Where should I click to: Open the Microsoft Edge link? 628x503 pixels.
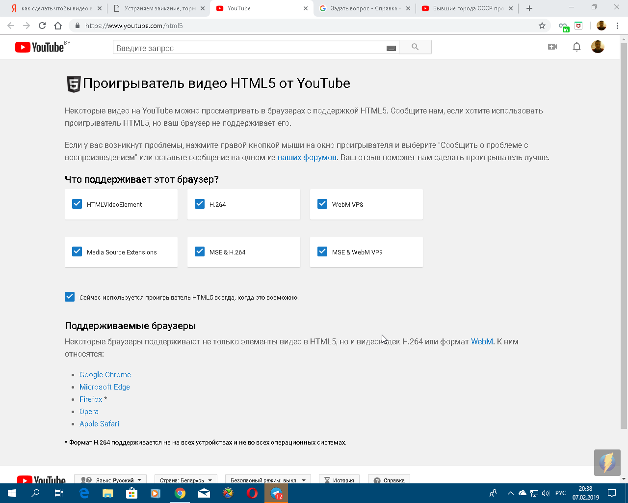click(x=105, y=387)
